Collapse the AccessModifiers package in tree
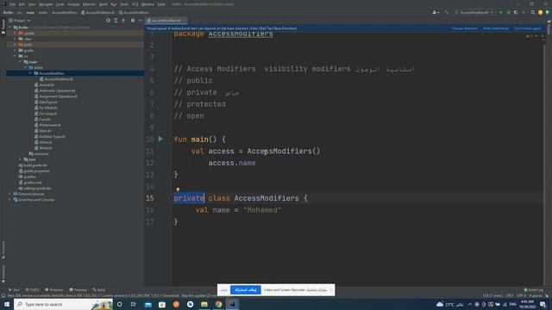 coord(31,73)
